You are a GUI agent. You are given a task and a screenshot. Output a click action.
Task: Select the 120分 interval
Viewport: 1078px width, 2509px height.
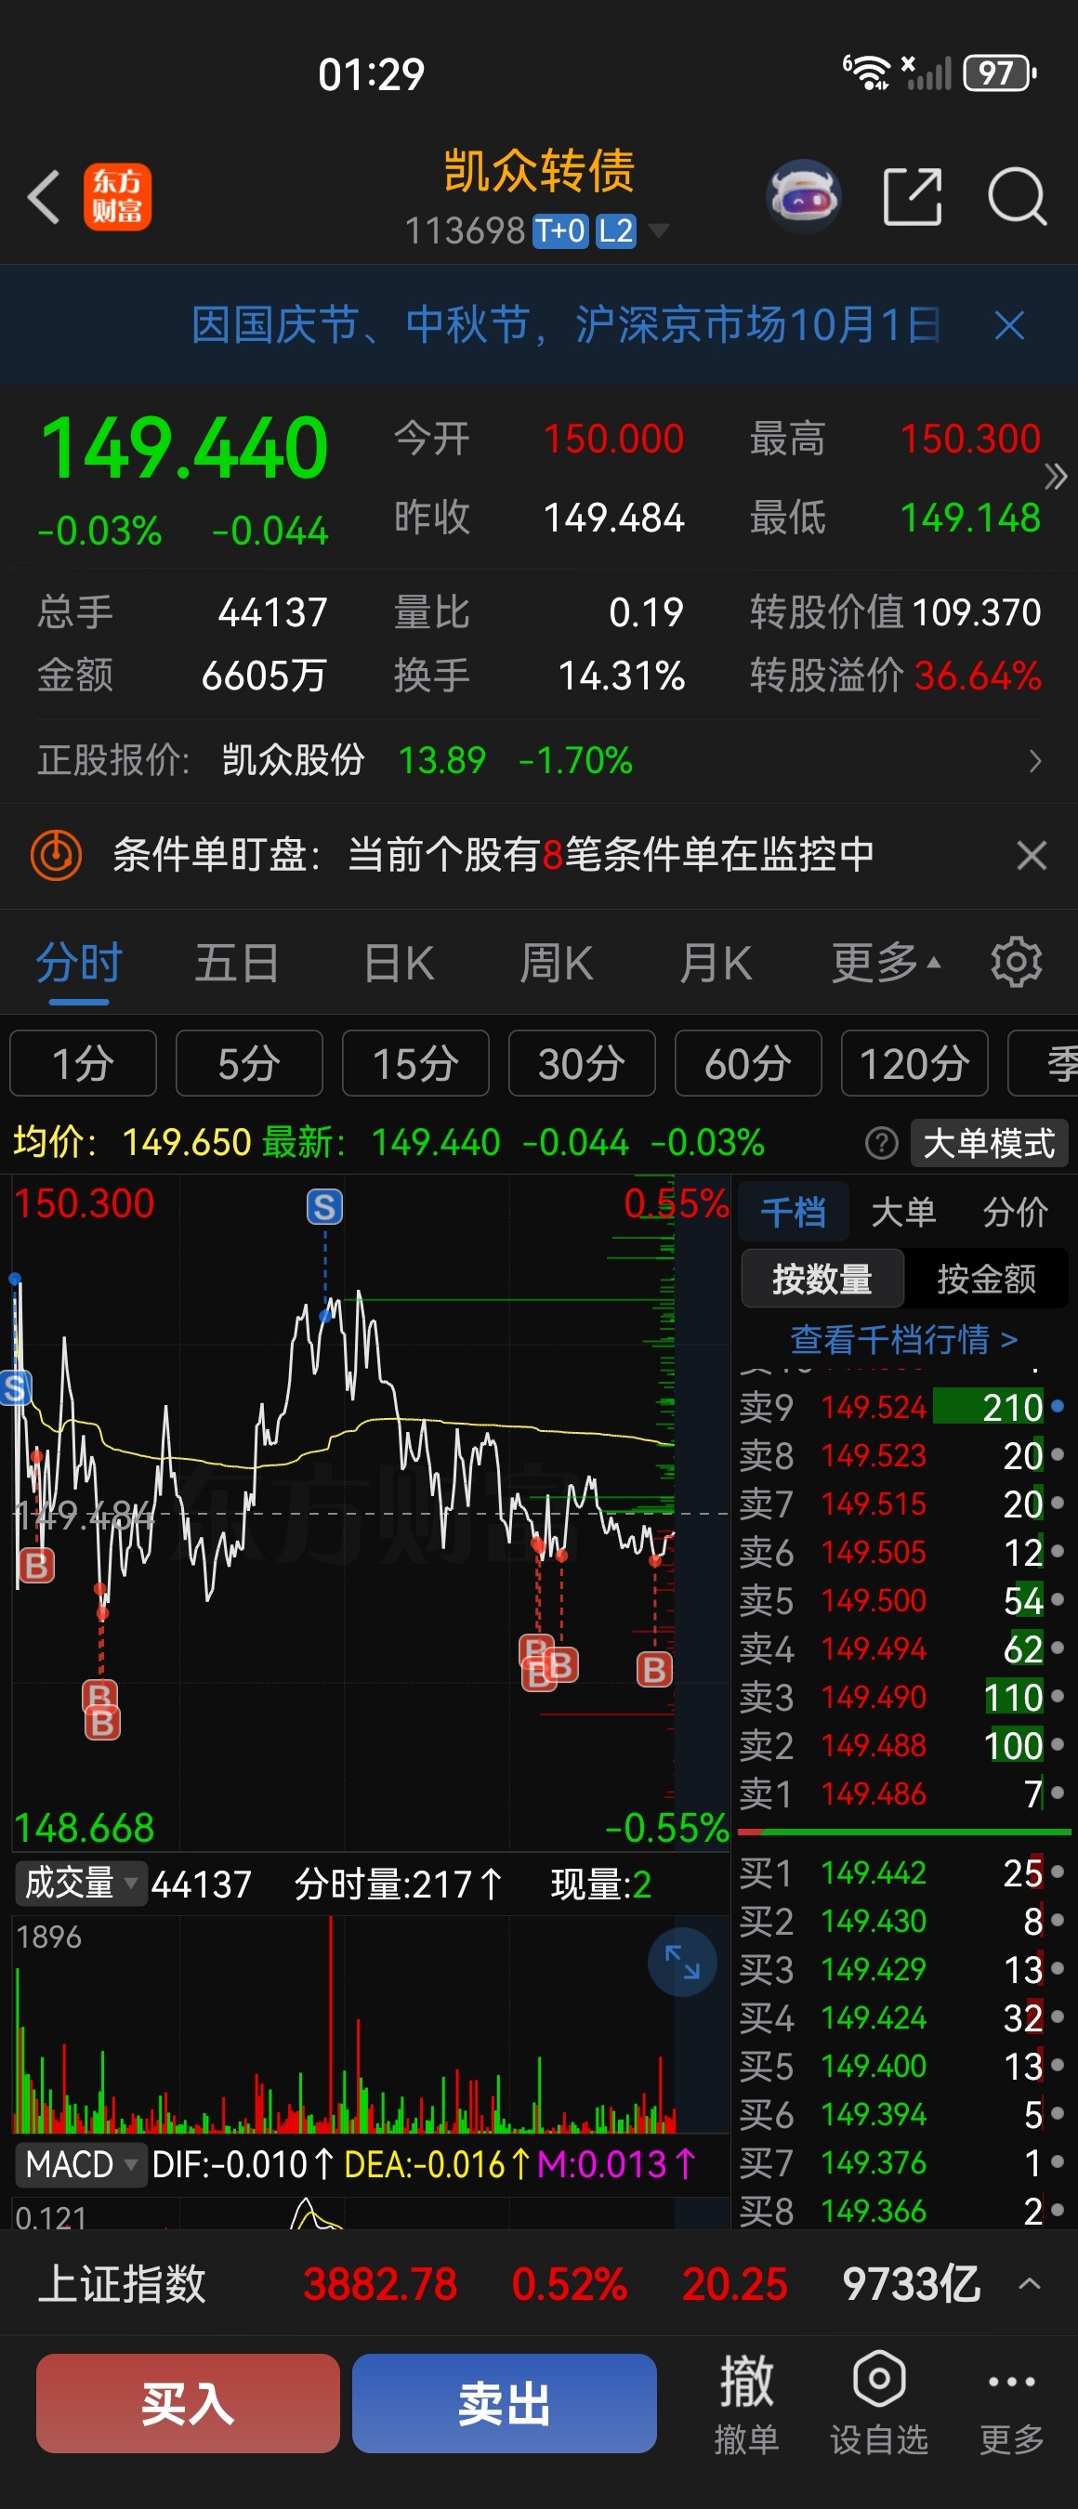point(915,1063)
